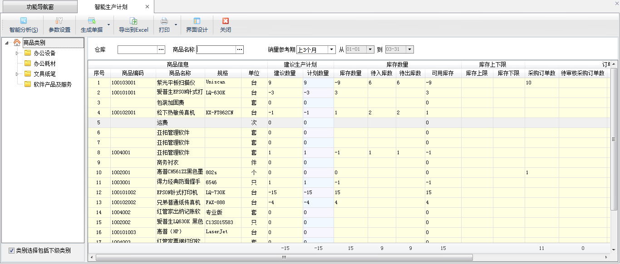Click the 商品名称 ellipsis browse button
The image size is (620, 264).
point(240,49)
